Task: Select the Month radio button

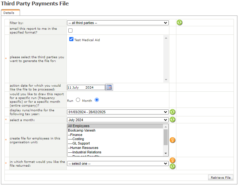Action: click(97, 100)
